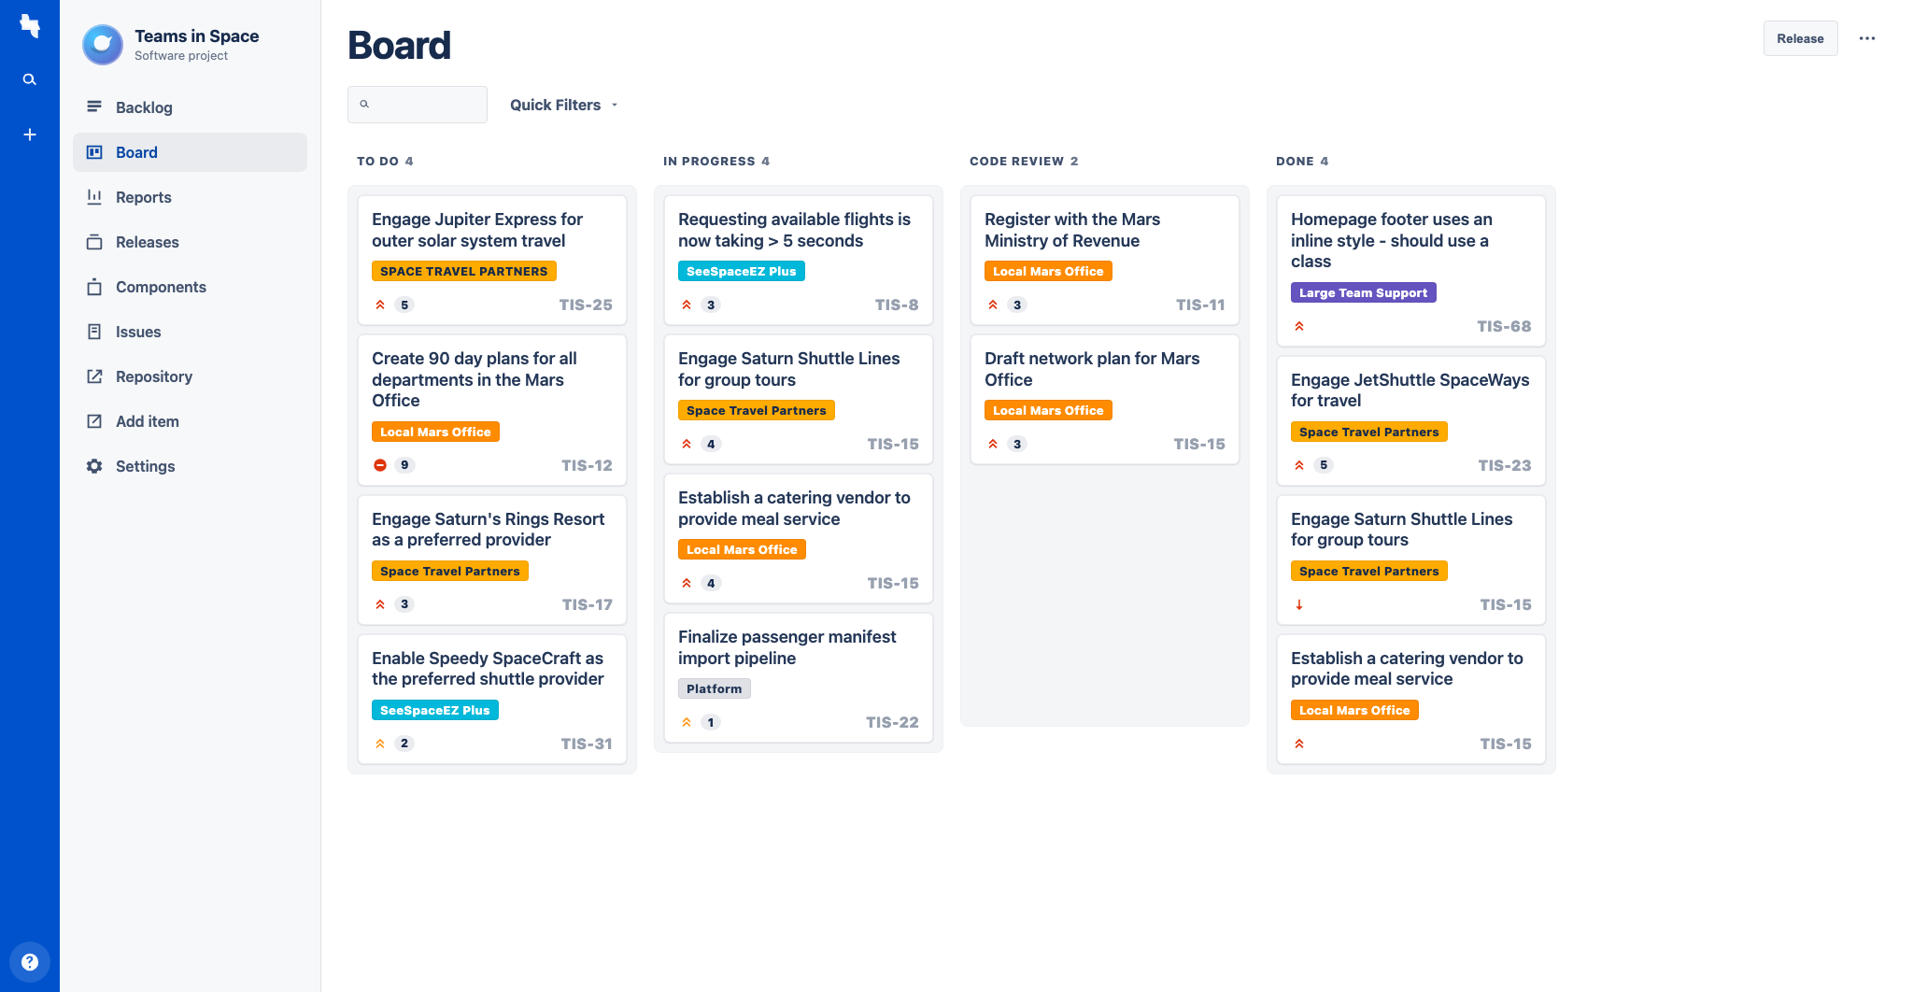Click the purple Large Team Support label
The image size is (1913, 992).
[1363, 292]
